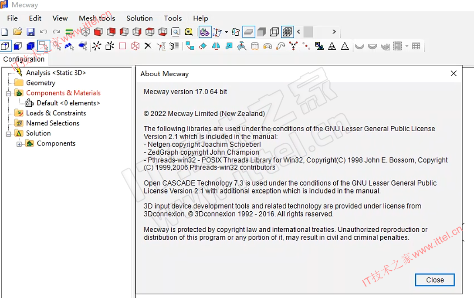Collapse the Components & Materials tree node
474x298 pixels.
[x=8, y=93]
